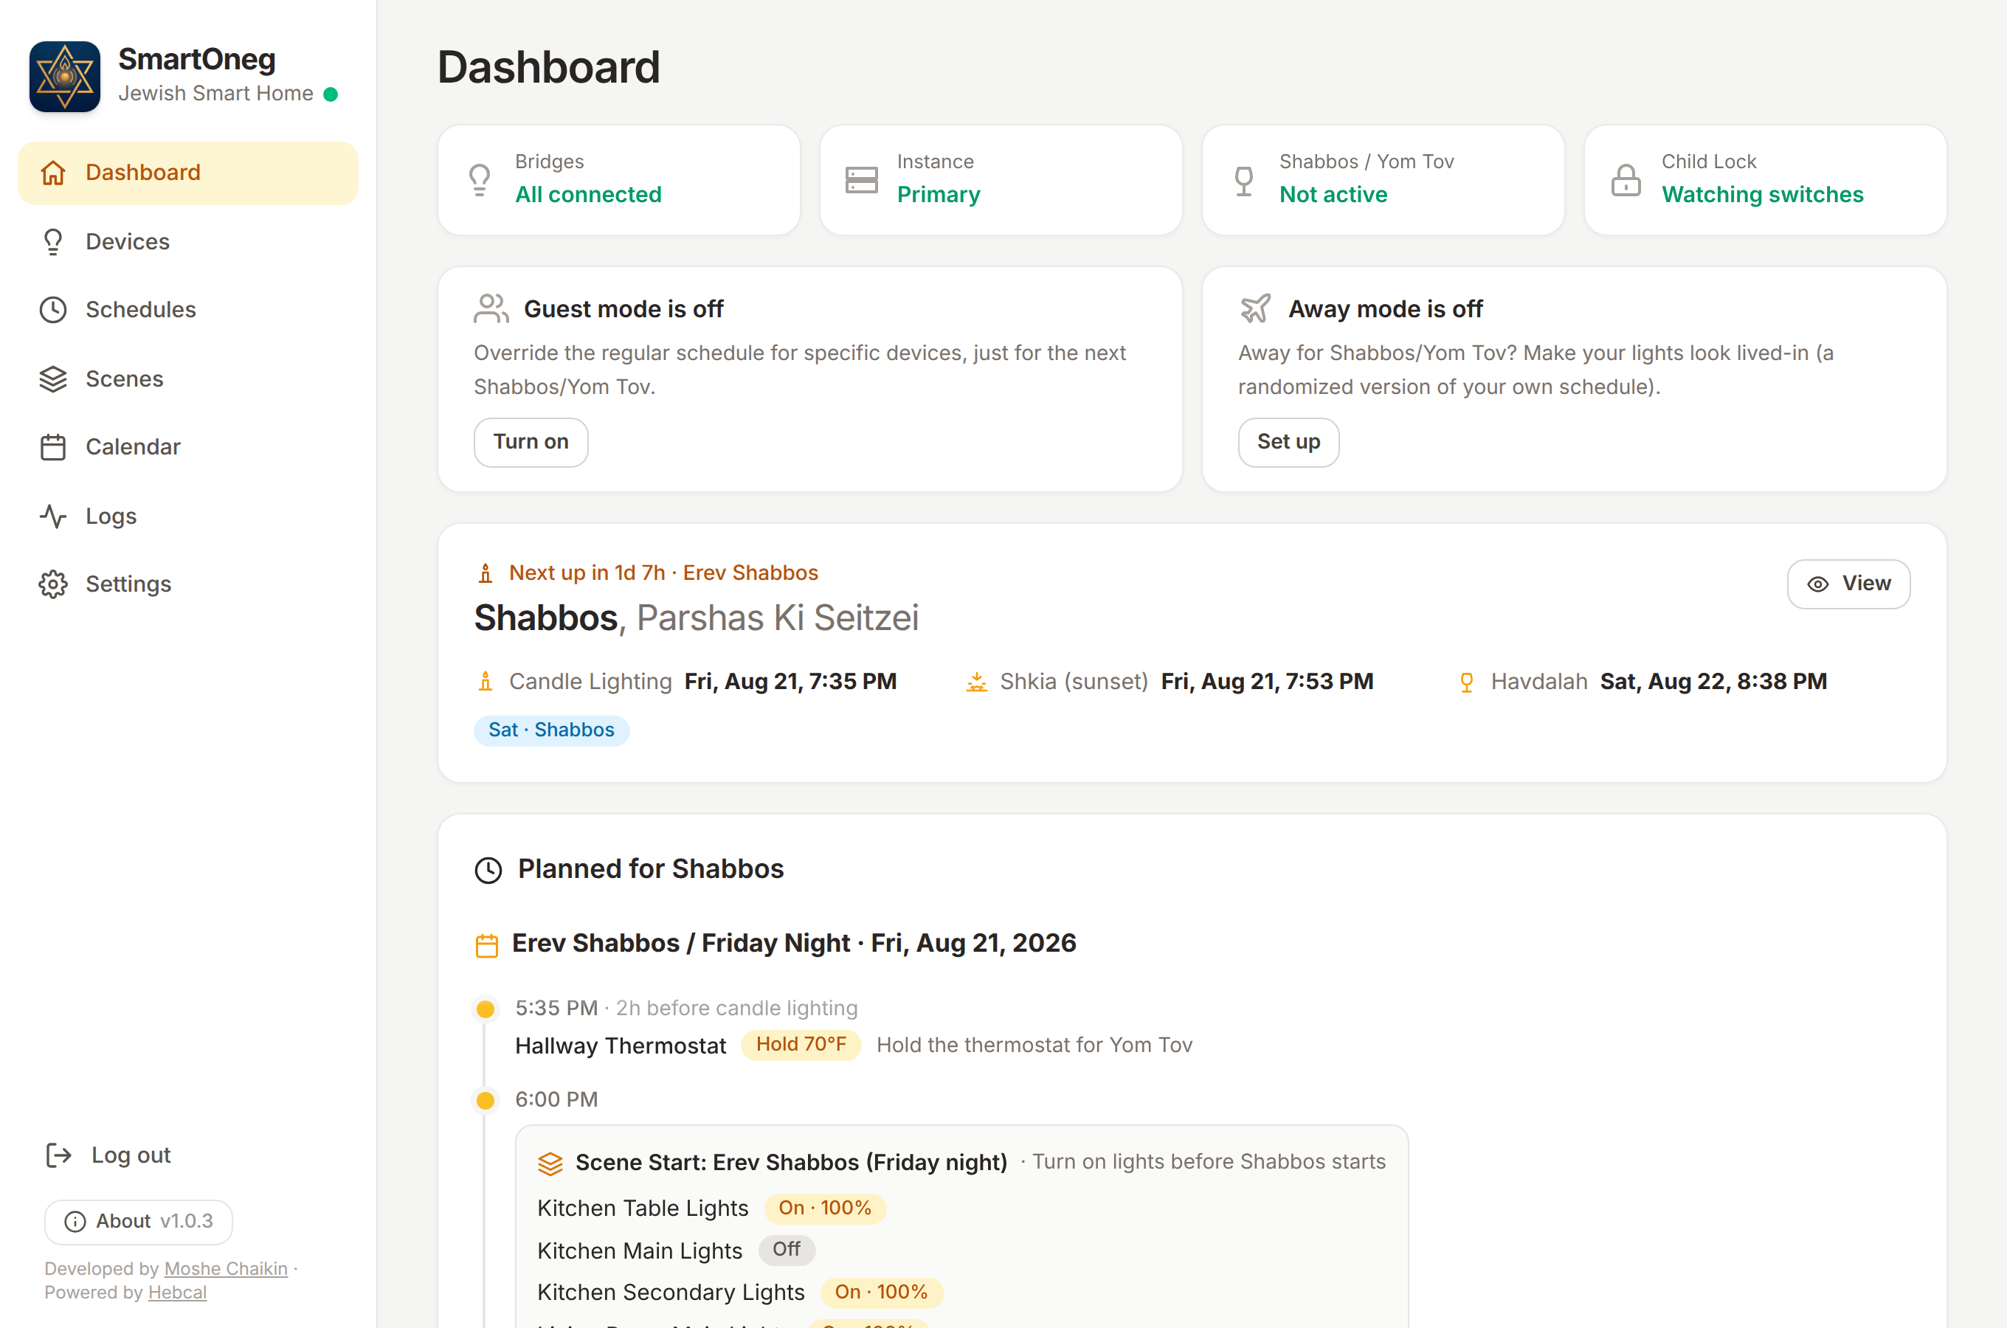Click the green online status dot
The height and width of the screenshot is (1328, 2007).
click(x=331, y=94)
